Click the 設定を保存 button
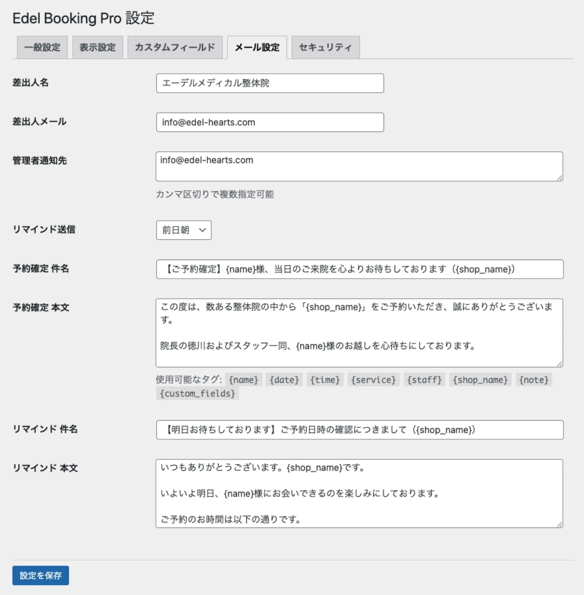Screen dimensions: 584x595 pyautogui.click(x=40, y=576)
